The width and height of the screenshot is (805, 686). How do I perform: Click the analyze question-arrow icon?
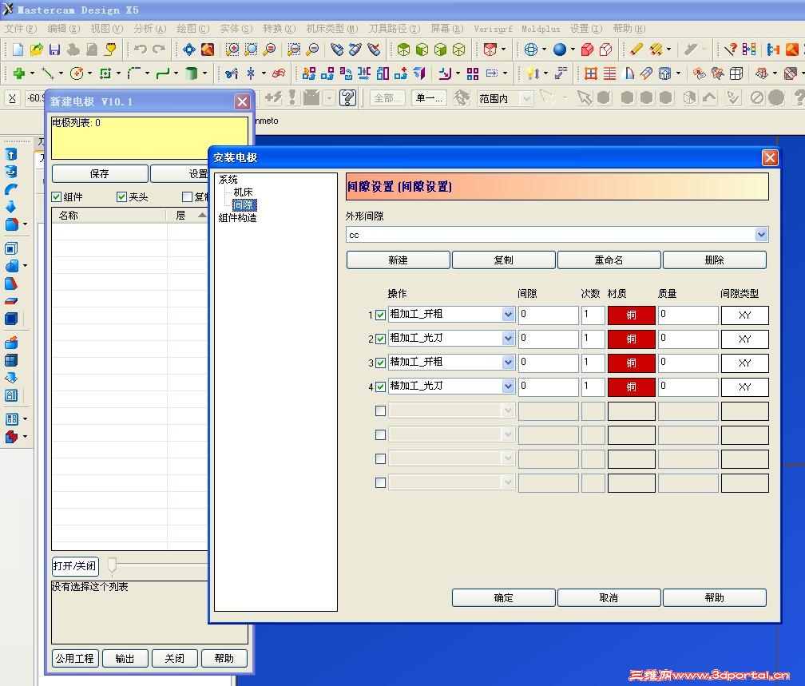click(730, 50)
